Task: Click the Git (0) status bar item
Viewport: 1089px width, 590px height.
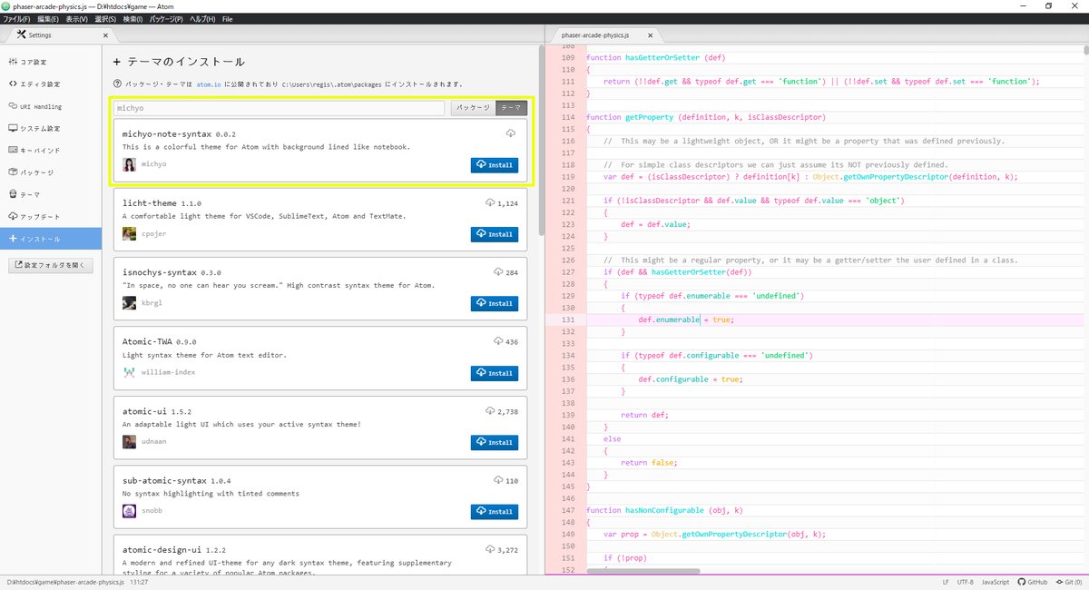Action: [1069, 582]
